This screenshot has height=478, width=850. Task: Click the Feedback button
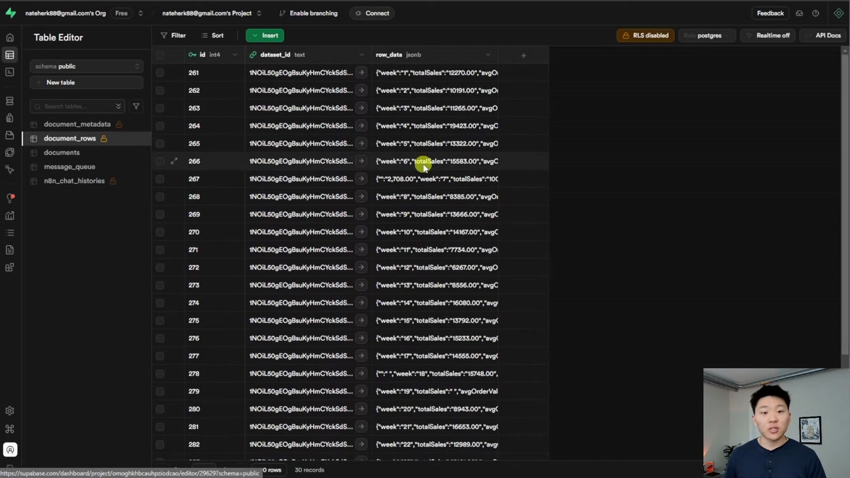coord(770,13)
